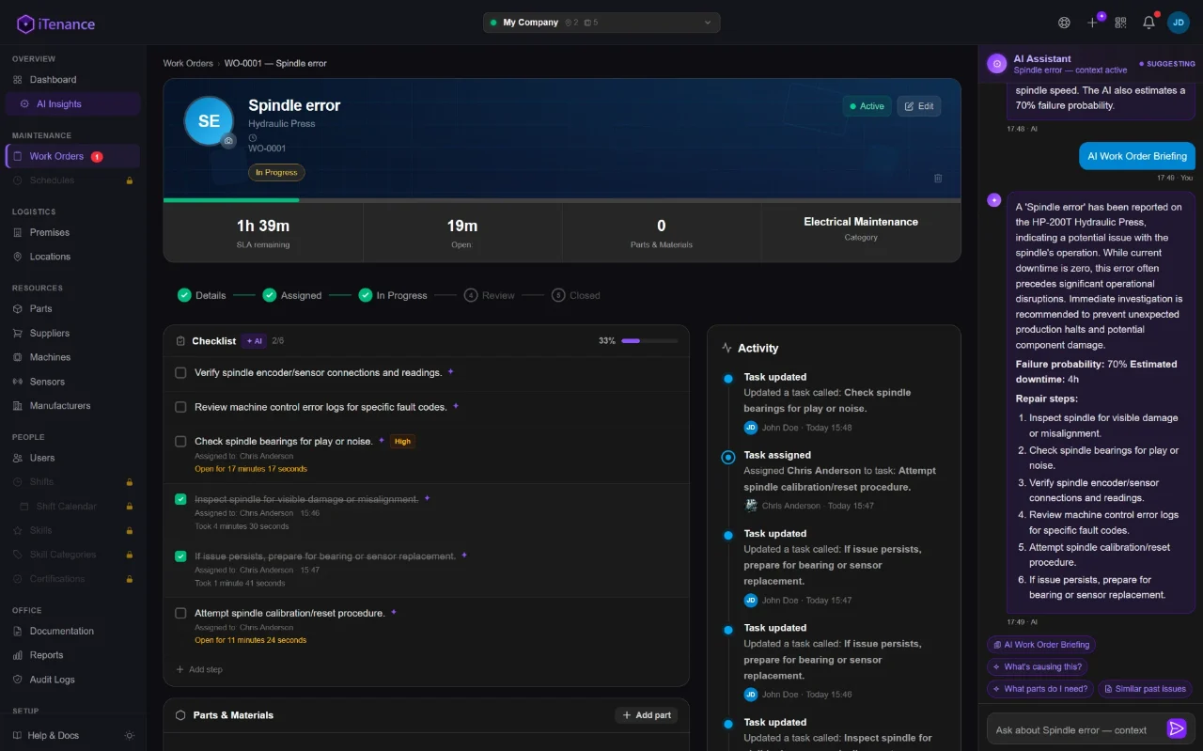Open Sensors in the sidebar
The width and height of the screenshot is (1203, 751).
[73, 382]
